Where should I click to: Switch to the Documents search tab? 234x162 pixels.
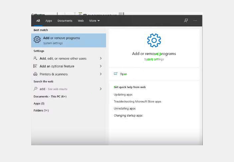point(65,21)
